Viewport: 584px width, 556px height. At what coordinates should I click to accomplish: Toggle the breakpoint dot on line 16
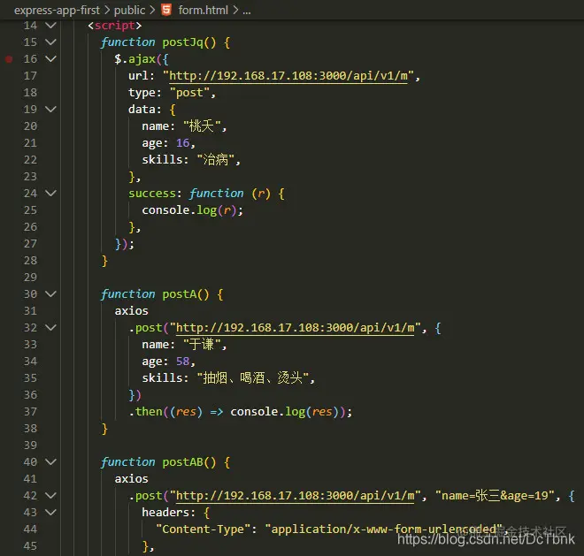[9, 59]
